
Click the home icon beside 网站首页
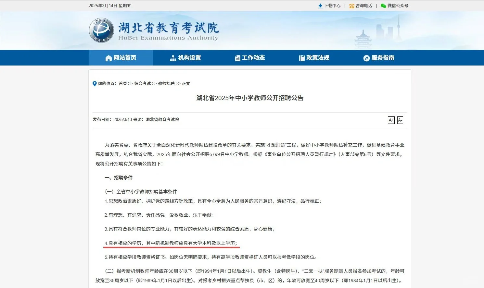pos(108,58)
